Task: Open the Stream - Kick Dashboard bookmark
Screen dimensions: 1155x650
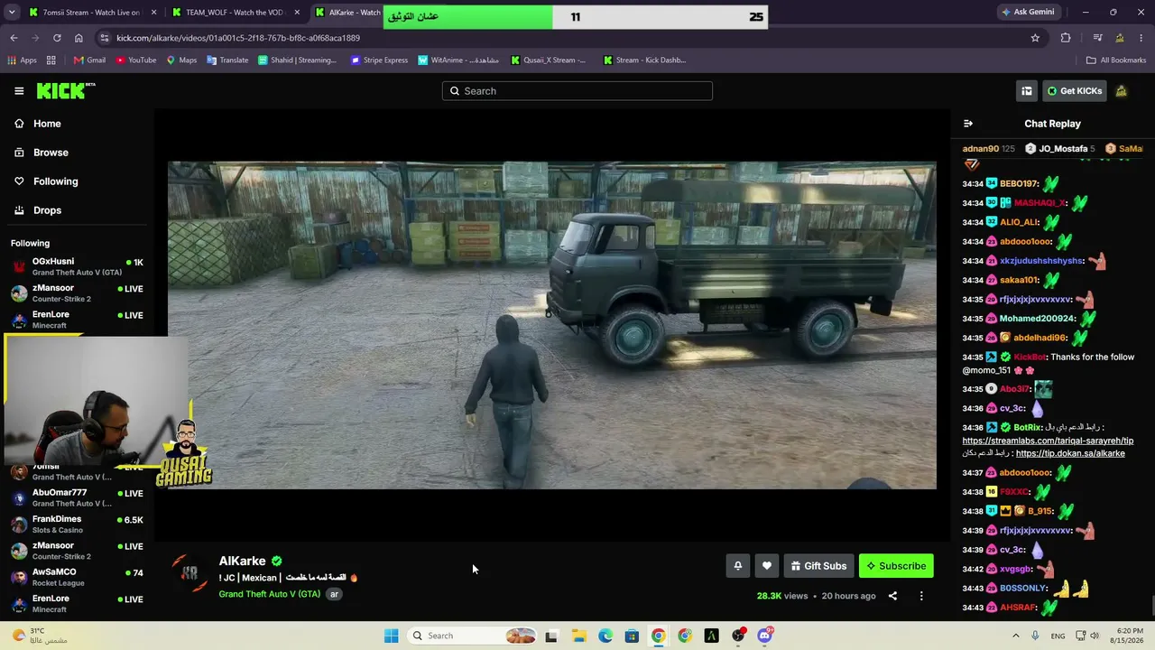Action: click(644, 60)
